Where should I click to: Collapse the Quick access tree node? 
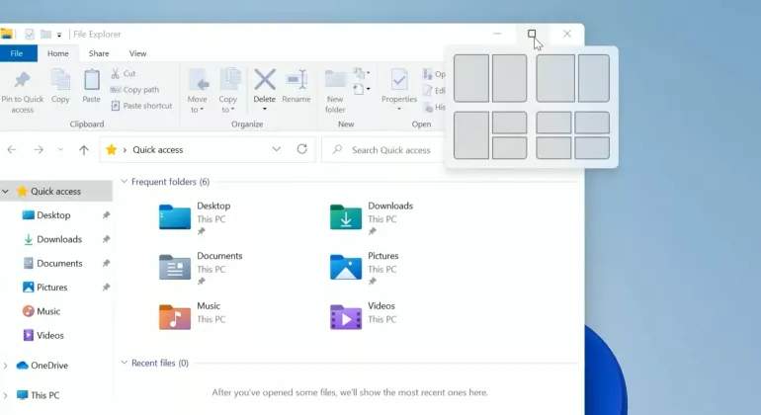[x=5, y=192]
